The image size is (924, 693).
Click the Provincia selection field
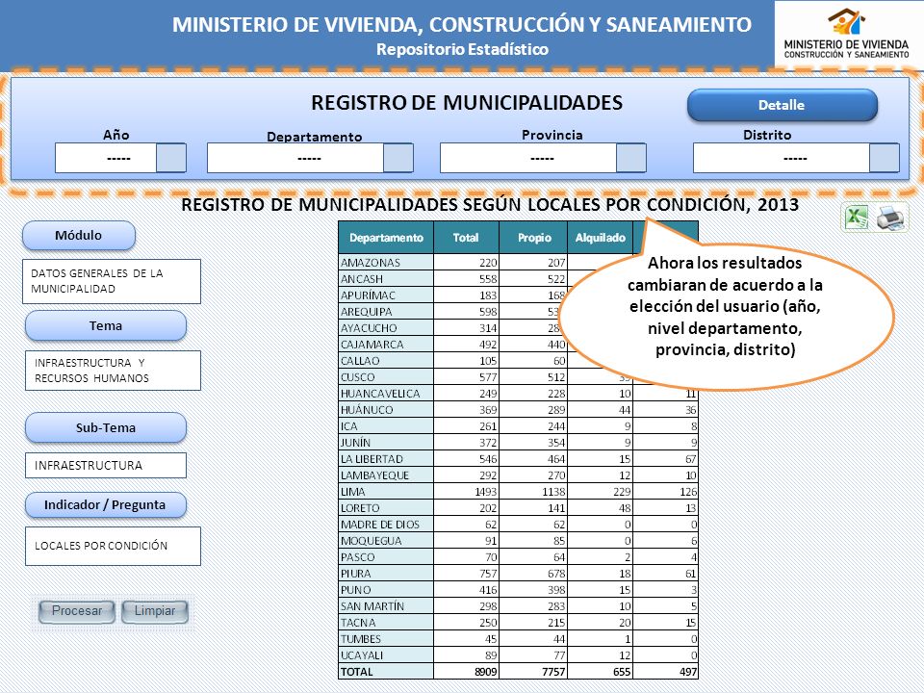point(528,158)
